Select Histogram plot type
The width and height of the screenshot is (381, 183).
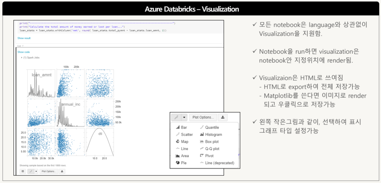[211, 135]
